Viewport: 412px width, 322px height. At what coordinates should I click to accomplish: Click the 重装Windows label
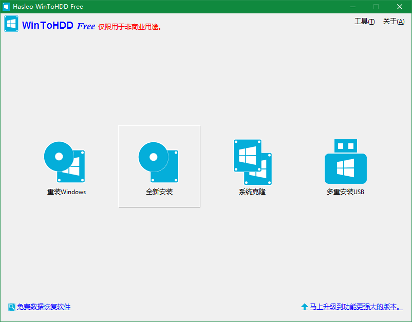66,192
